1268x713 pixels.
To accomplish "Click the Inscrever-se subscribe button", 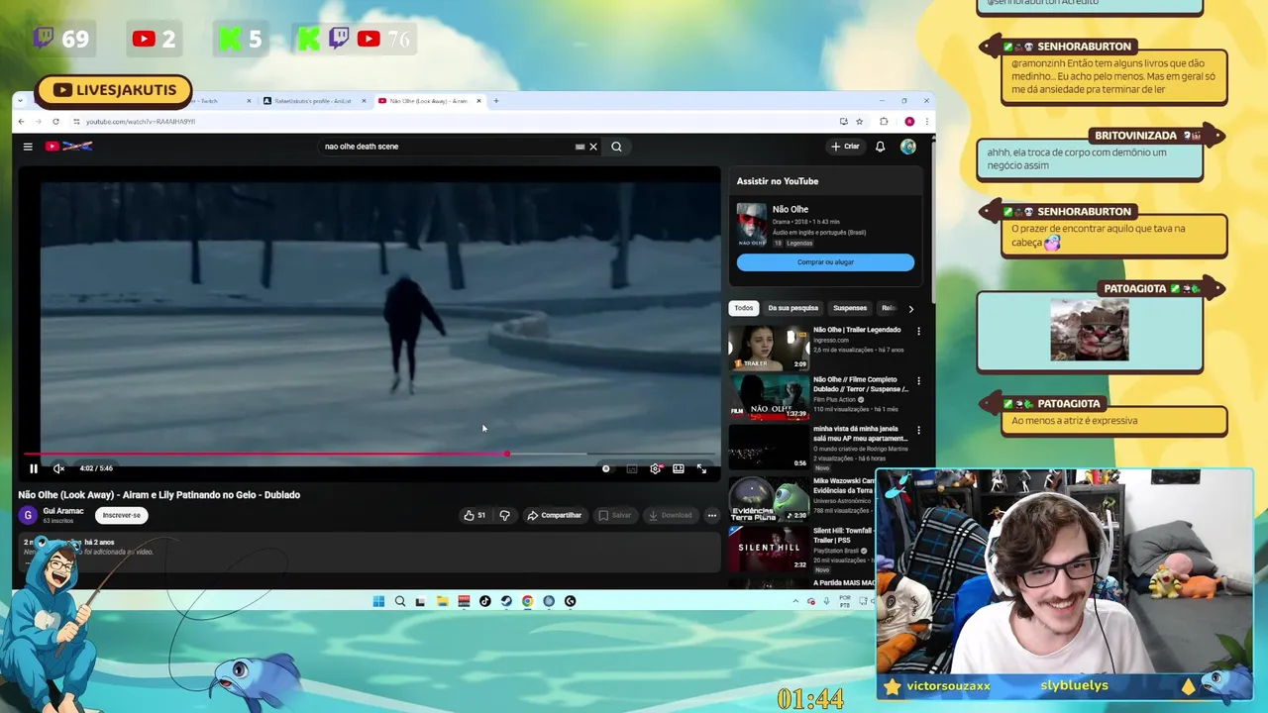I will (x=122, y=515).
